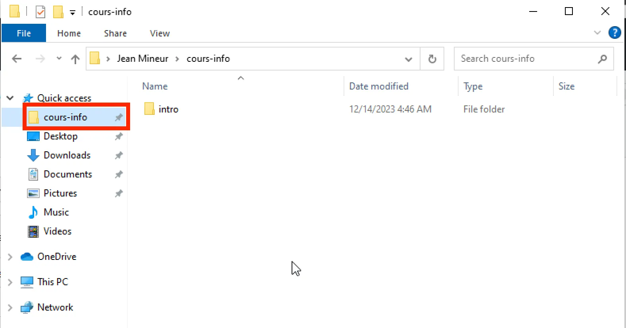Click the Back navigation arrow
This screenshot has width=626, height=328.
(17, 59)
